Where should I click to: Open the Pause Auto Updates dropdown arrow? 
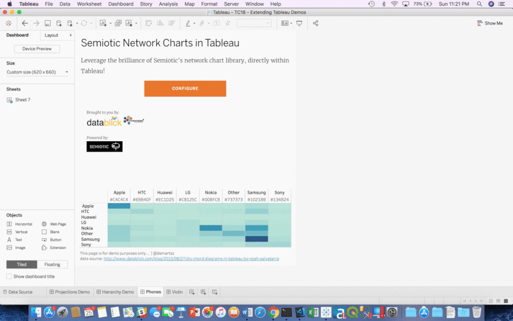point(77,23)
